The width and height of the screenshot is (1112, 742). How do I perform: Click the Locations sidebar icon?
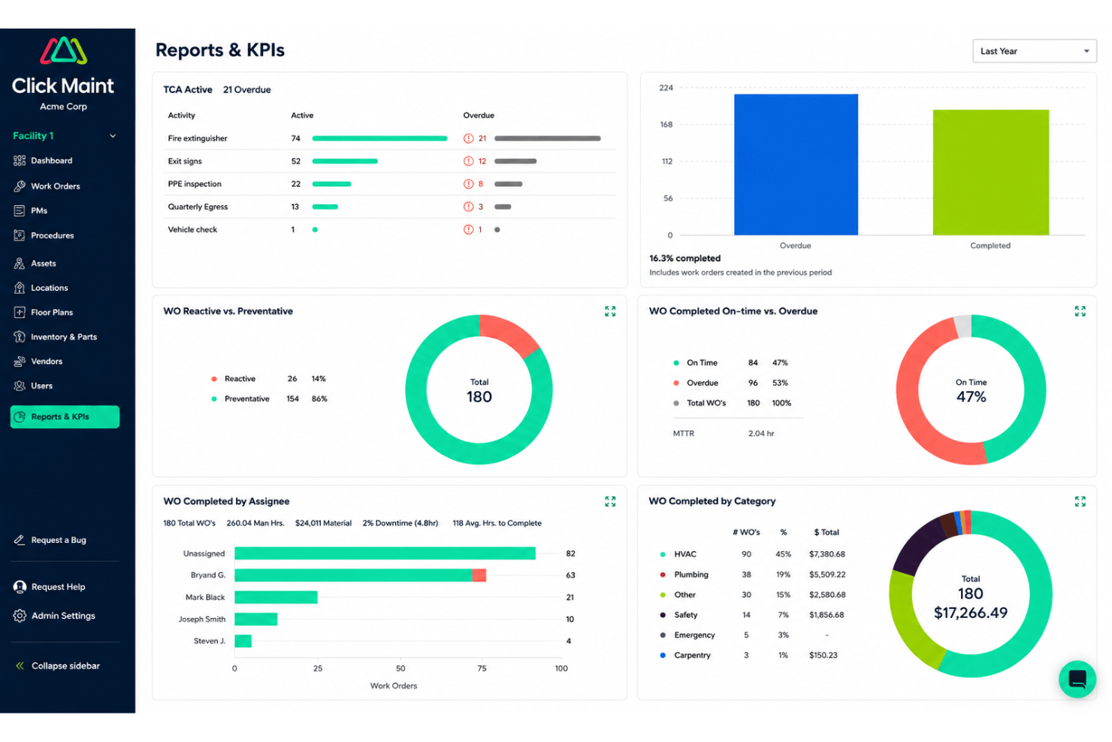[20, 288]
